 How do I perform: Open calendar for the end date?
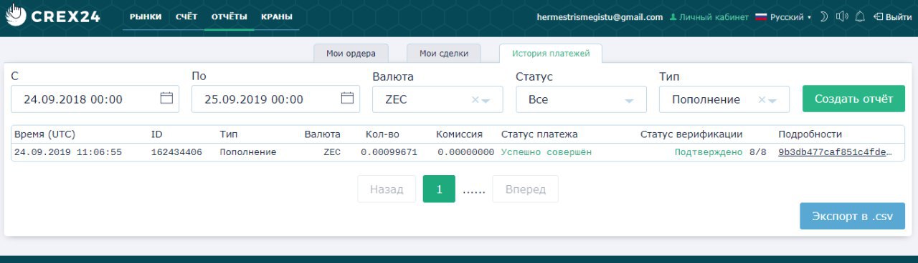click(347, 99)
